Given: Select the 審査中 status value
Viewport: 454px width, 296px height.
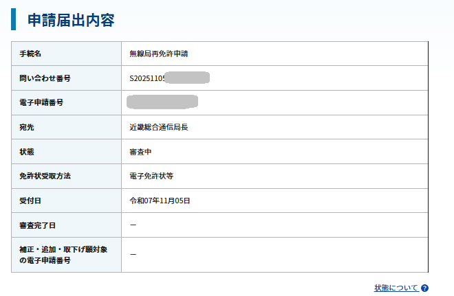Looking at the screenshot, I should (x=141, y=152).
